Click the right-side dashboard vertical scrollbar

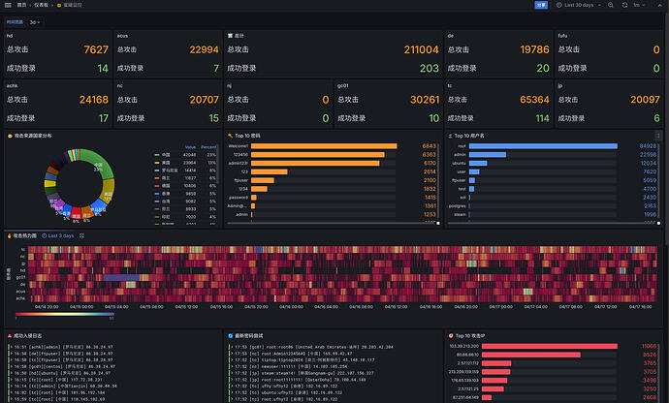tap(666, 128)
